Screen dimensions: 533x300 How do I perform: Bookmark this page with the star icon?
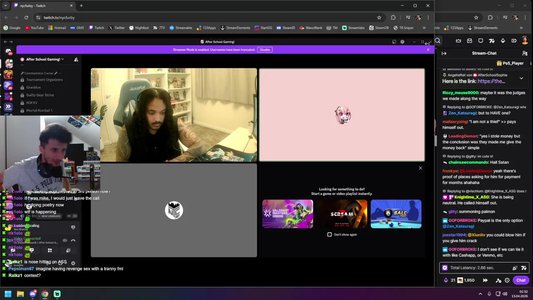tap(379, 17)
